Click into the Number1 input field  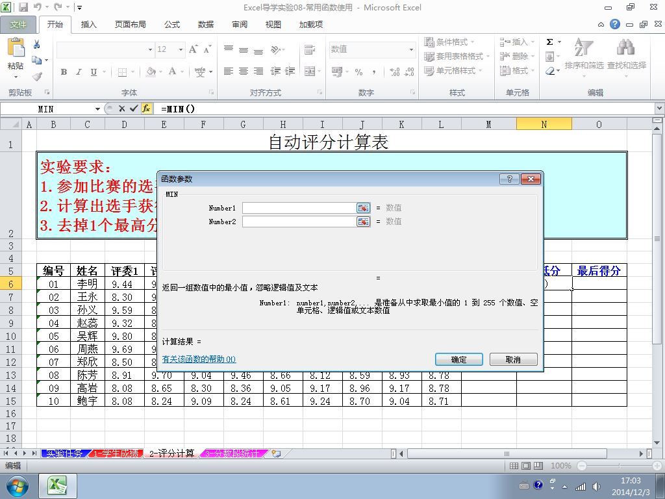(300, 208)
